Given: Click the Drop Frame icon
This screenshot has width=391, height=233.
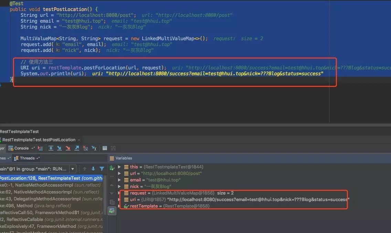Looking at the screenshot, I should pyautogui.click(x=85, y=148).
